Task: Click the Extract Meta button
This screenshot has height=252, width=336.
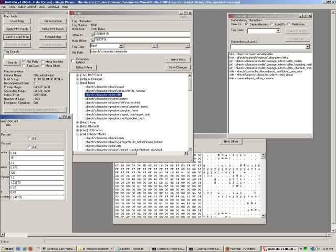Action: pos(84,67)
